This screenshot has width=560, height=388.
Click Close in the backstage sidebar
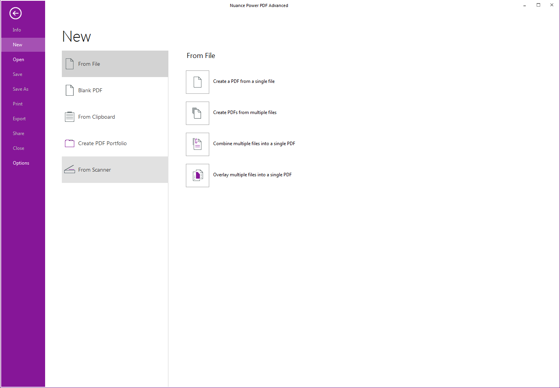click(18, 148)
